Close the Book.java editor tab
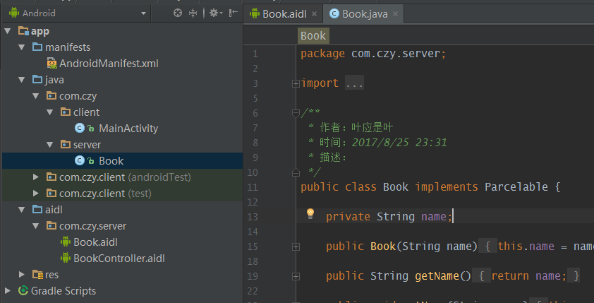This screenshot has width=594, height=303. pos(396,13)
